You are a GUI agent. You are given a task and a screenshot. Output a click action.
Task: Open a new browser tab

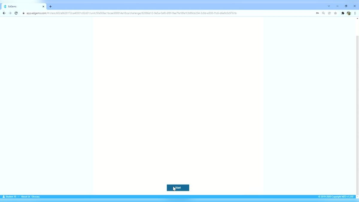[50, 6]
